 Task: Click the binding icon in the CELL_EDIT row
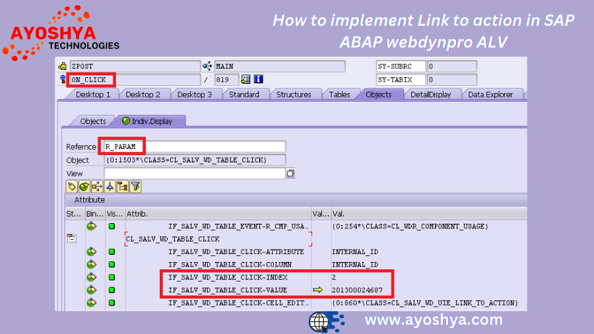click(91, 302)
